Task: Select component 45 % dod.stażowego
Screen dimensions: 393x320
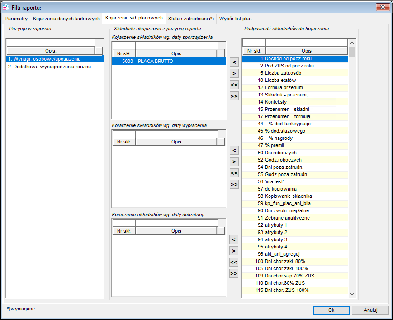Action: click(295, 131)
